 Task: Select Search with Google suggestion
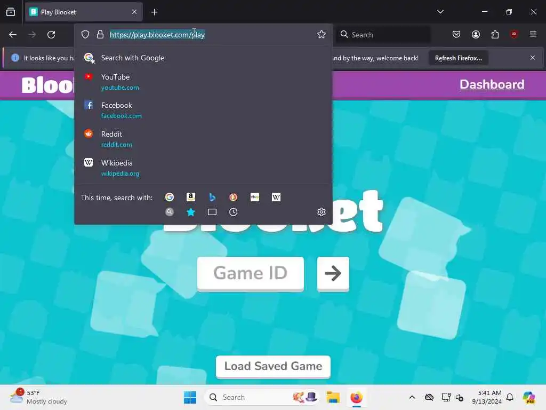(x=203, y=58)
